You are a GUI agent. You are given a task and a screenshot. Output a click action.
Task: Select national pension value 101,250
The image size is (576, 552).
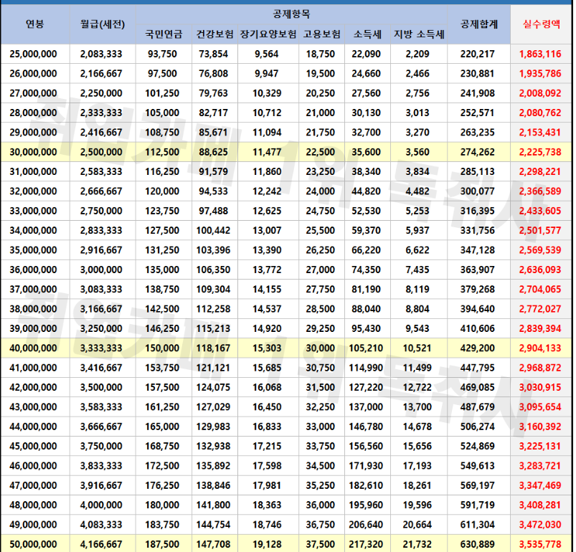pos(162,93)
